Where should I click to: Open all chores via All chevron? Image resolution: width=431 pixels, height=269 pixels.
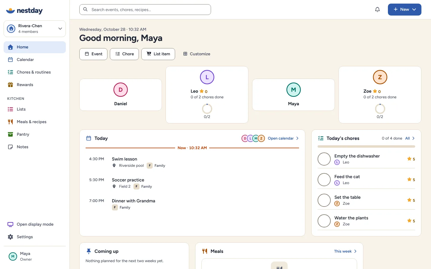(410, 138)
